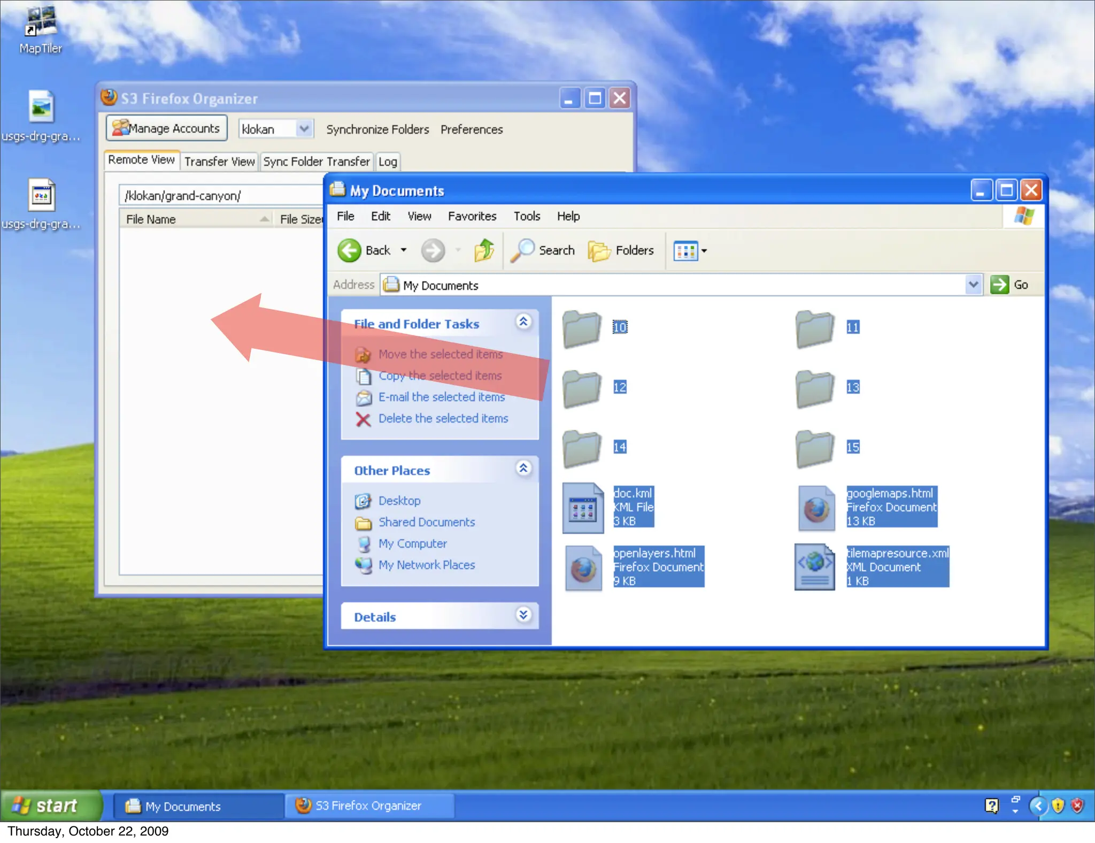Open the Views icon dropdown
This screenshot has height=843, width=1095.
690,250
